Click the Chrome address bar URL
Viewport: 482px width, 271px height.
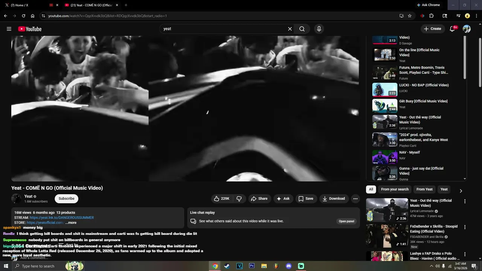coord(107,16)
